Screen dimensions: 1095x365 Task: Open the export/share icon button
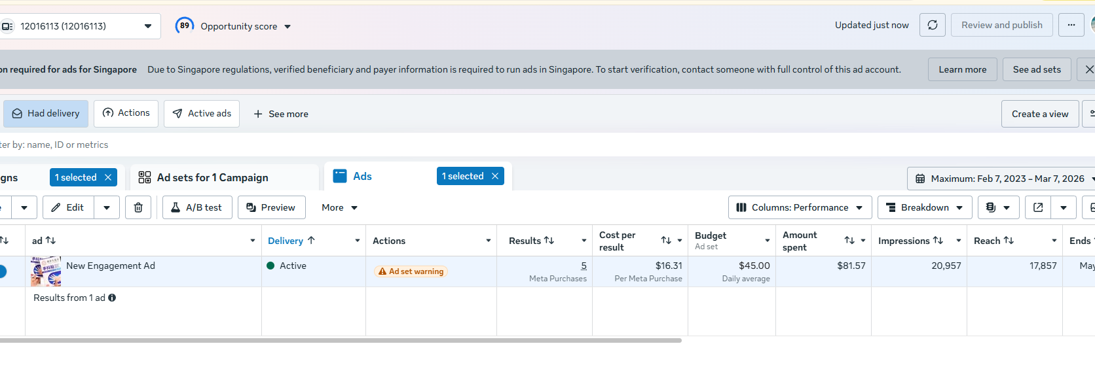tap(1038, 207)
